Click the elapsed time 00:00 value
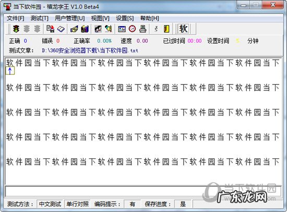Viewport: 287px width, 212px height. coord(195,41)
